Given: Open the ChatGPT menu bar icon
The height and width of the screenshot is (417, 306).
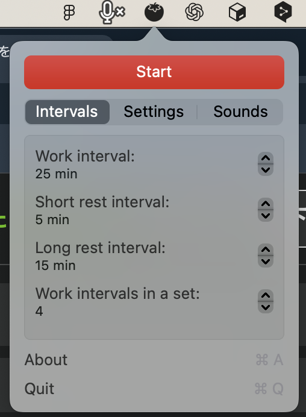Looking at the screenshot, I should [195, 12].
